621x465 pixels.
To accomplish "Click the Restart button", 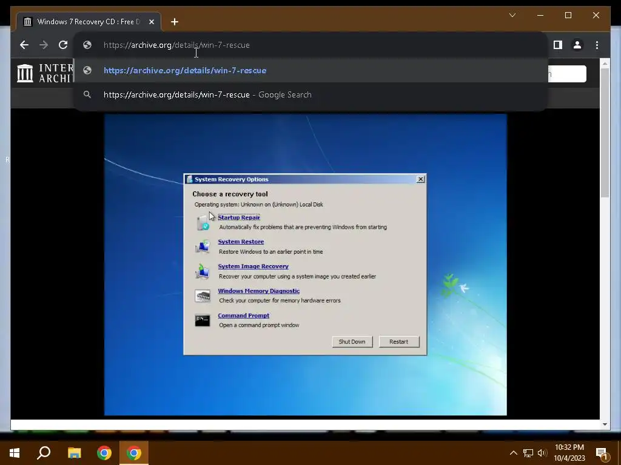I will click(x=399, y=341).
